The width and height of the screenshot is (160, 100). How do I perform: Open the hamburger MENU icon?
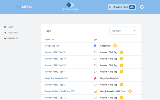click(x=18, y=7)
